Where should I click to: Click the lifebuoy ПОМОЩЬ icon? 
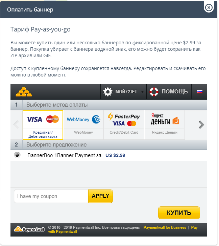coord(154,92)
